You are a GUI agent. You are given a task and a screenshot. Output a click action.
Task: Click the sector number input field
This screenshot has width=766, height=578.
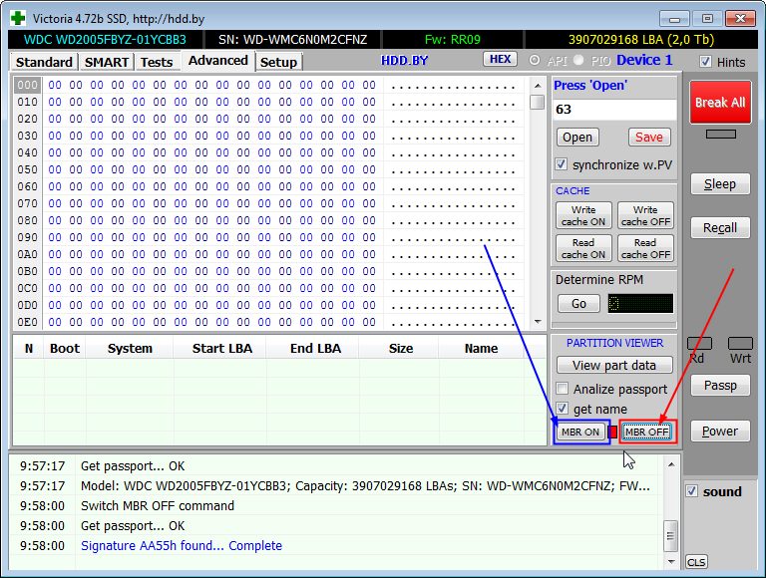point(612,110)
